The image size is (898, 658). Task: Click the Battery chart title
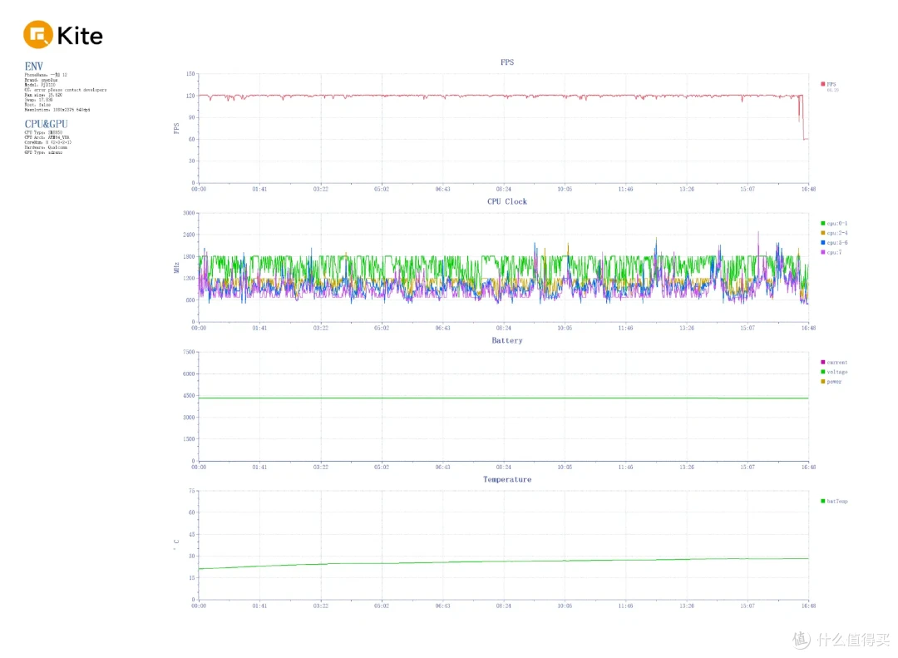(507, 340)
